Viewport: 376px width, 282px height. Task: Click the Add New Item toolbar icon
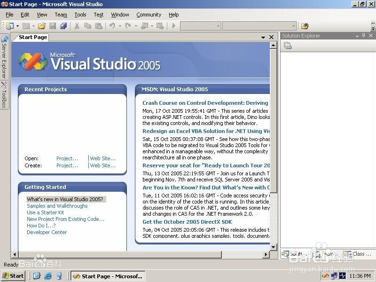click(26, 26)
